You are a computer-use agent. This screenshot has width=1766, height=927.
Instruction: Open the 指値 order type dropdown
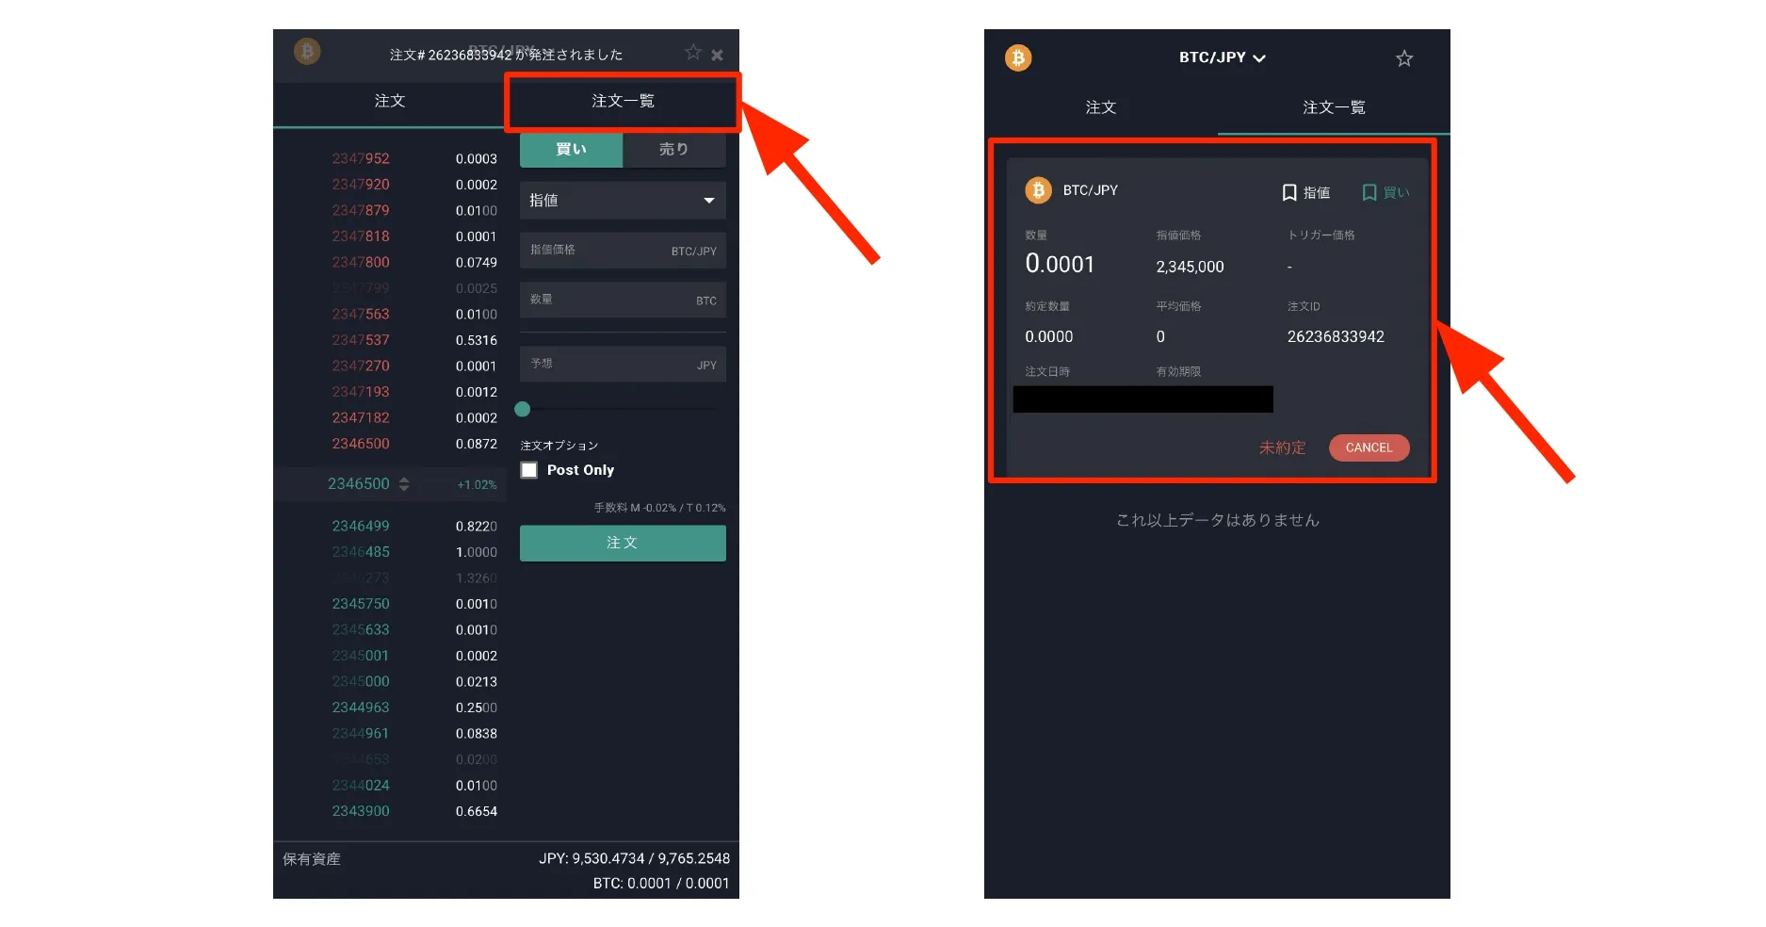coord(623,201)
